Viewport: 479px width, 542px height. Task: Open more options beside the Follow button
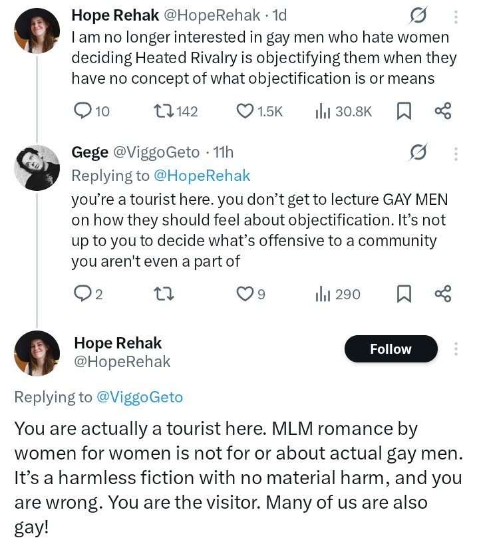[456, 349]
